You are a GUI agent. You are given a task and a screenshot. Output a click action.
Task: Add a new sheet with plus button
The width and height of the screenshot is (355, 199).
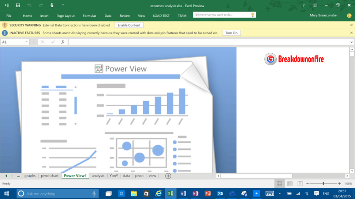(168, 176)
